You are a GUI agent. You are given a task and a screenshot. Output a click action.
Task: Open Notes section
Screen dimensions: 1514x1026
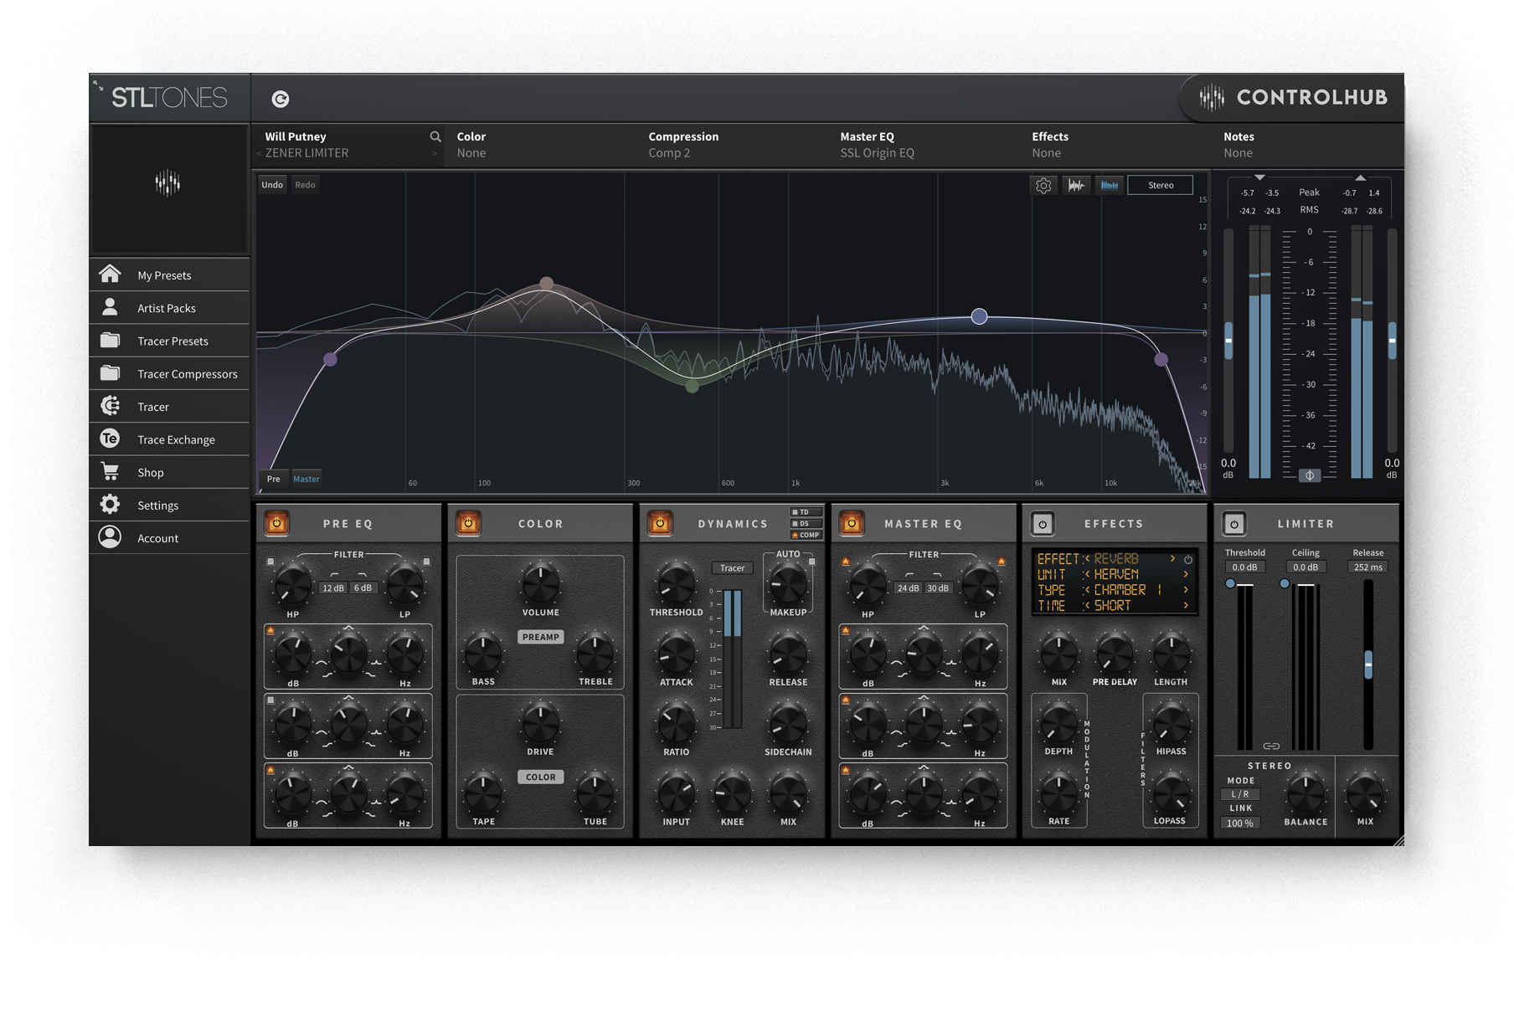click(x=1308, y=145)
